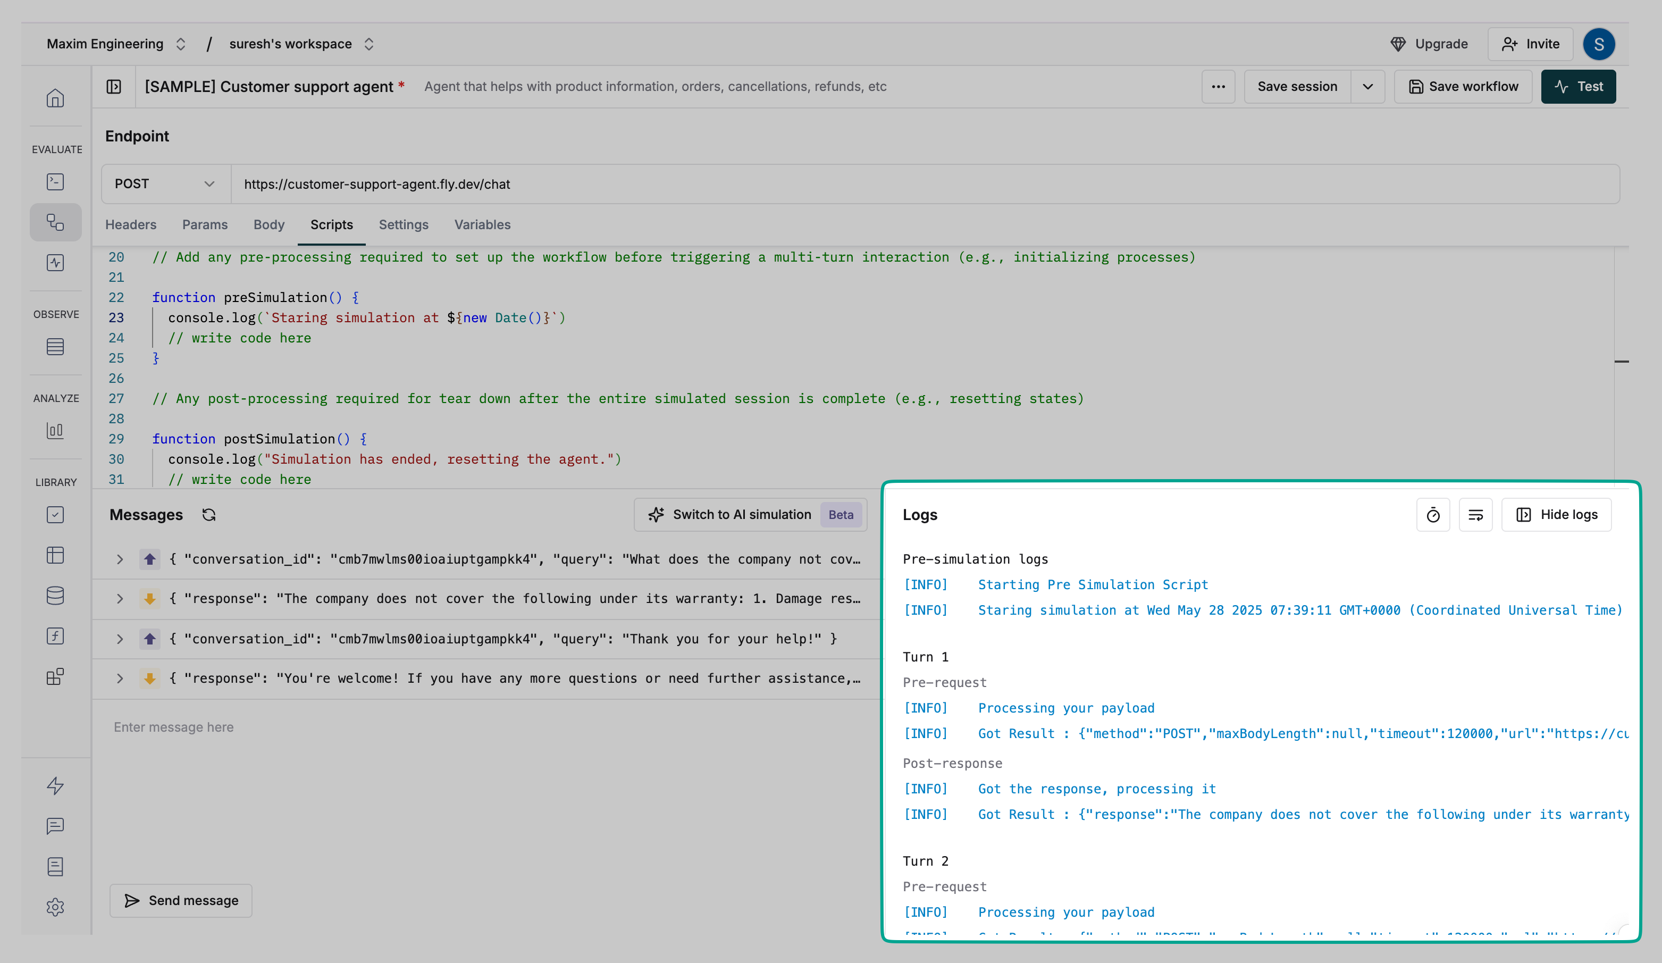This screenshot has height=963, width=1662.
Task: Switch to the Headers tab
Action: pyautogui.click(x=131, y=224)
